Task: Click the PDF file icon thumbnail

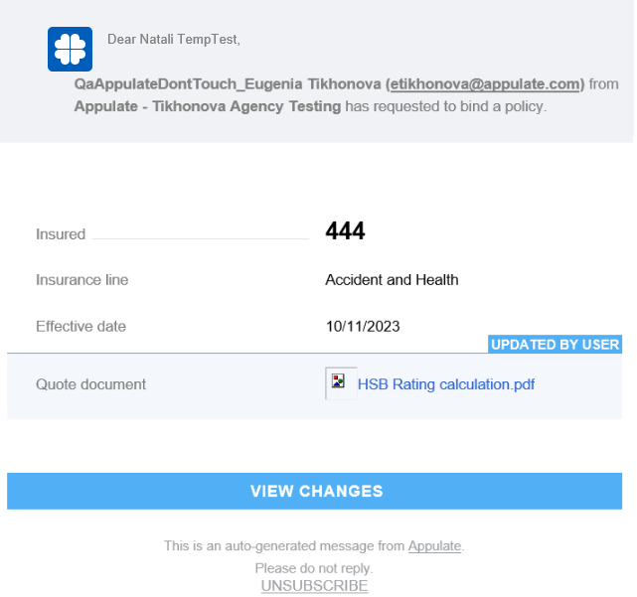Action: (x=339, y=382)
